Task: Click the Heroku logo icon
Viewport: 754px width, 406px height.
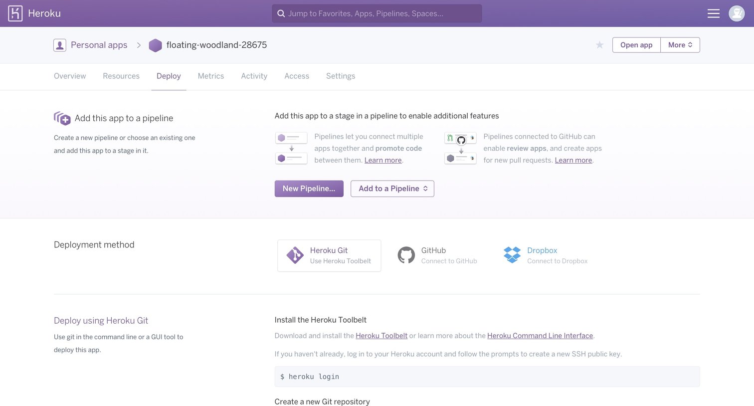Action: pyautogui.click(x=15, y=13)
